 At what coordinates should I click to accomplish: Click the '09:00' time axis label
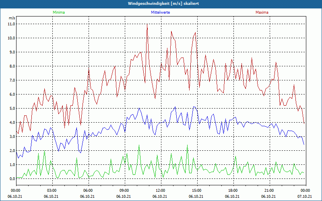point(125,191)
